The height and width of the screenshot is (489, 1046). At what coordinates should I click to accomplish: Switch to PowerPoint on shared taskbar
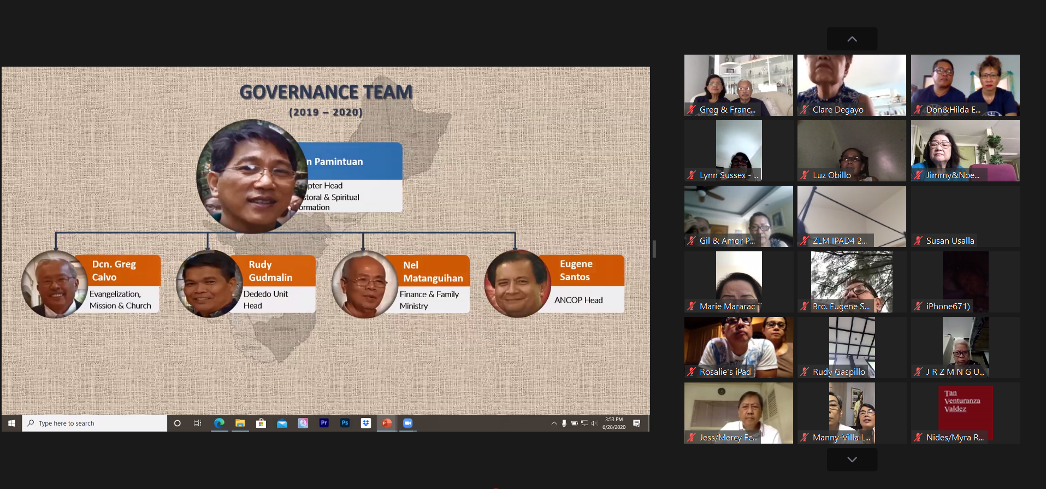pos(387,423)
